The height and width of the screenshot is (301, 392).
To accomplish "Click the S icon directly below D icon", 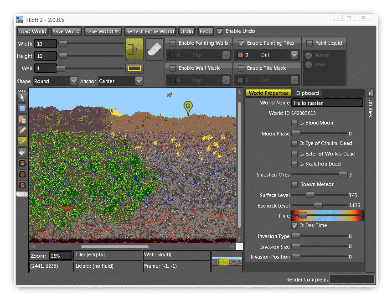I will (x=22, y=185).
